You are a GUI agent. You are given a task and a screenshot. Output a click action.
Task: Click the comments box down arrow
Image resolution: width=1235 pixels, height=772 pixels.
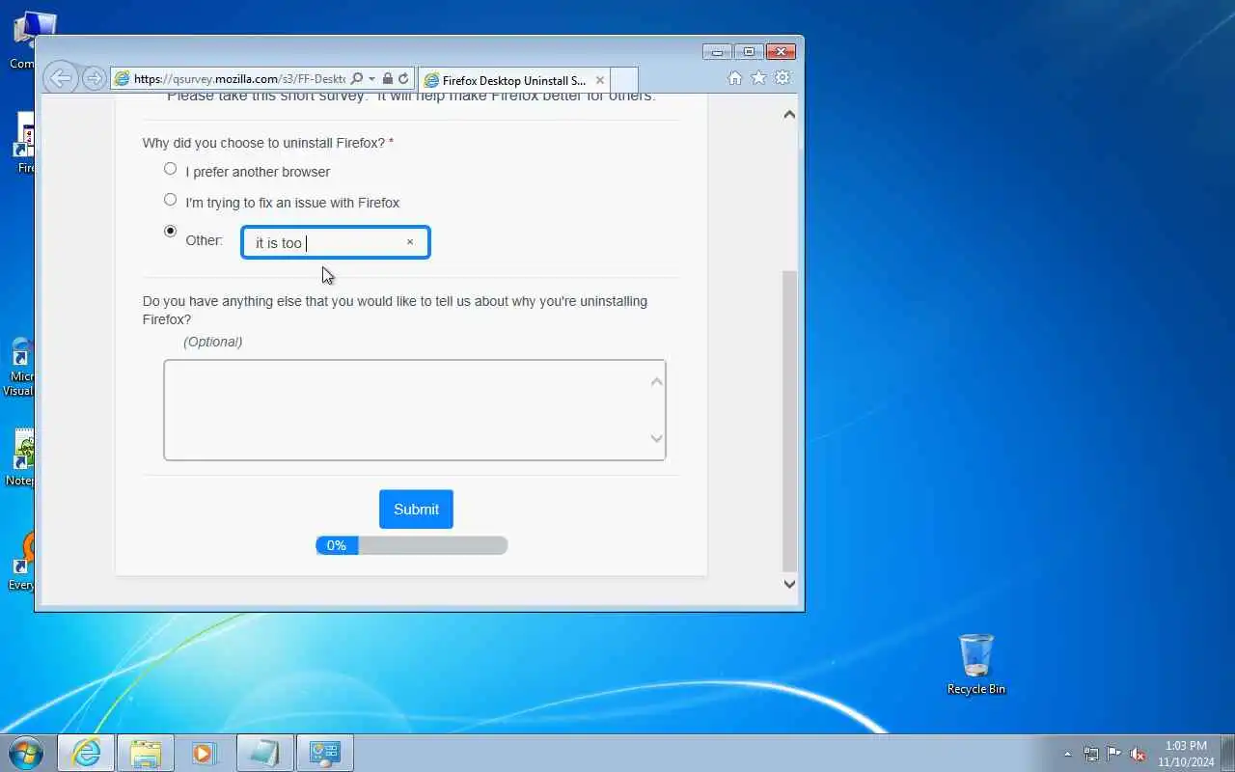(656, 439)
